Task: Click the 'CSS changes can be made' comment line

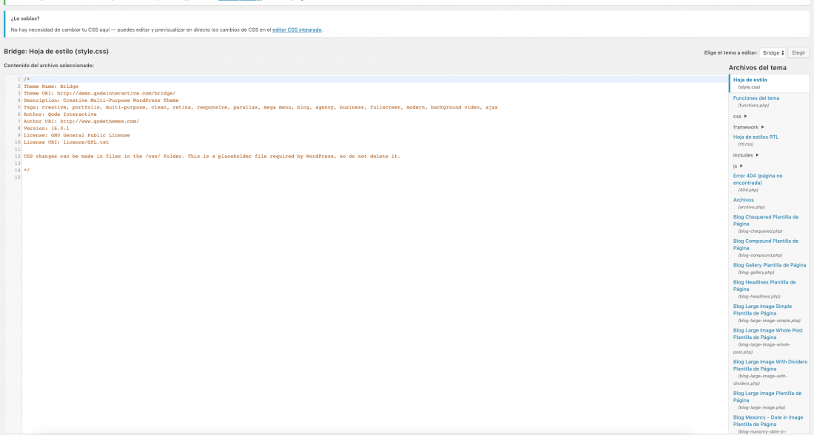Action: click(x=212, y=157)
